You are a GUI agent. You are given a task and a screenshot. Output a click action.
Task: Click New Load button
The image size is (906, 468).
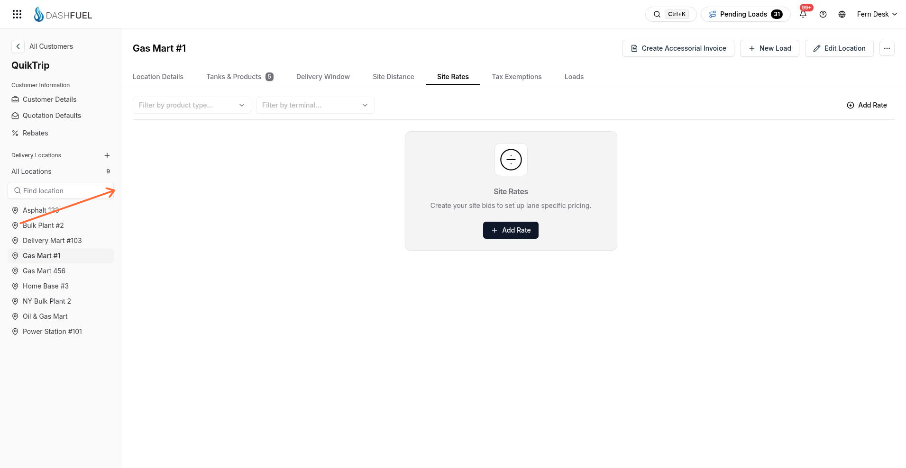[x=769, y=48]
